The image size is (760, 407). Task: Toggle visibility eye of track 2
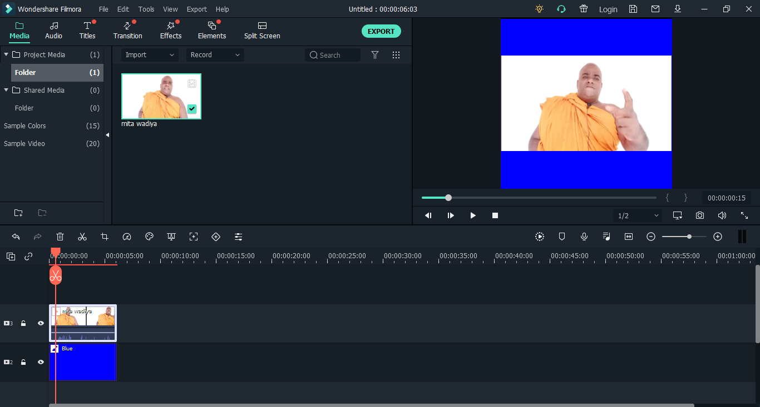click(41, 362)
